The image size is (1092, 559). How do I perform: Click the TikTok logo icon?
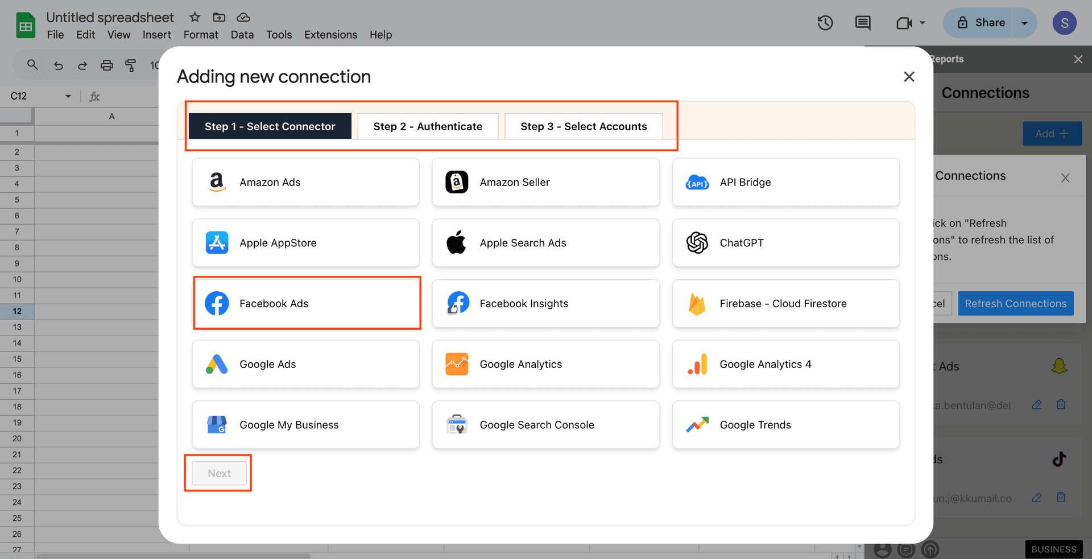pyautogui.click(x=1059, y=458)
